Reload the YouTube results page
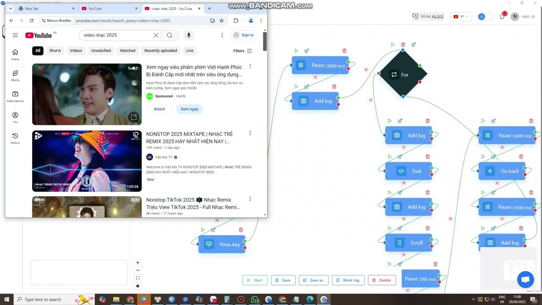 coord(31,20)
